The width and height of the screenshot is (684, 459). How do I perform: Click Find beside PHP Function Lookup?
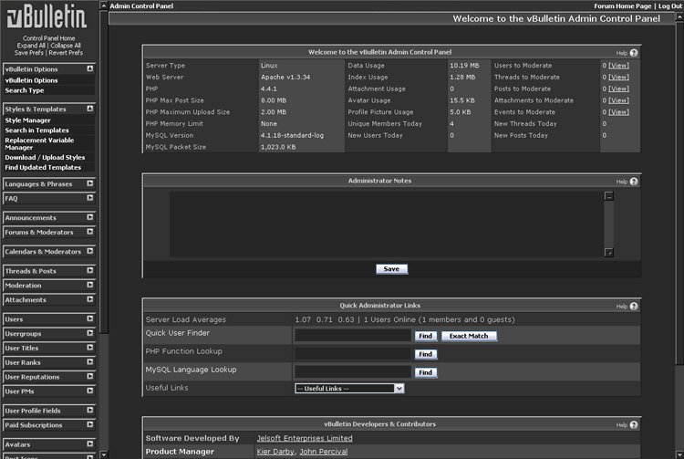coord(426,354)
